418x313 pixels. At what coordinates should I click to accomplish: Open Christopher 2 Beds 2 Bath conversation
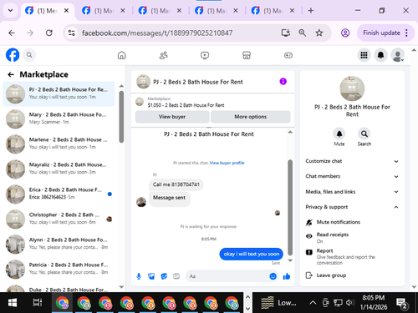[x=59, y=219]
